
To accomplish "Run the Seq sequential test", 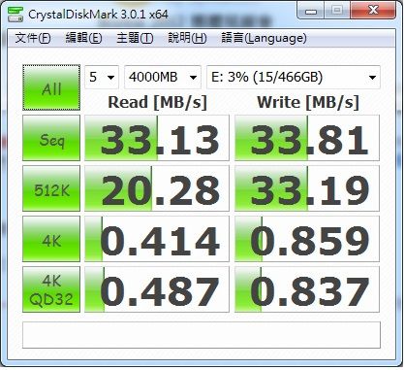I will 51,138.
